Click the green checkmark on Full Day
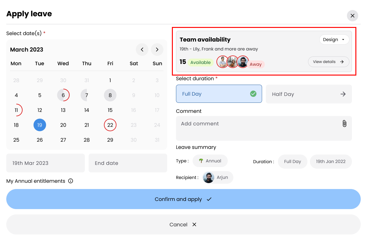This screenshot has width=367, height=242. [x=253, y=93]
